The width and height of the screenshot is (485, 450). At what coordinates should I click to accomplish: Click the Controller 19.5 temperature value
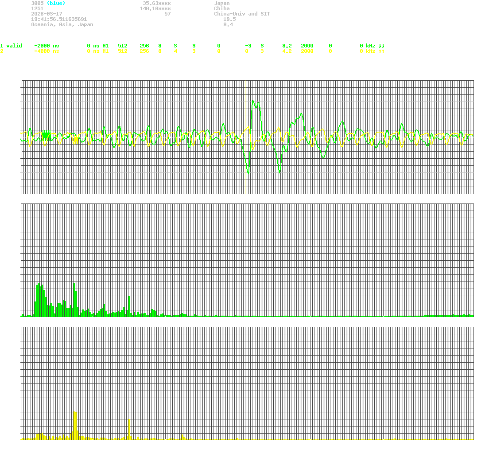(229, 19)
